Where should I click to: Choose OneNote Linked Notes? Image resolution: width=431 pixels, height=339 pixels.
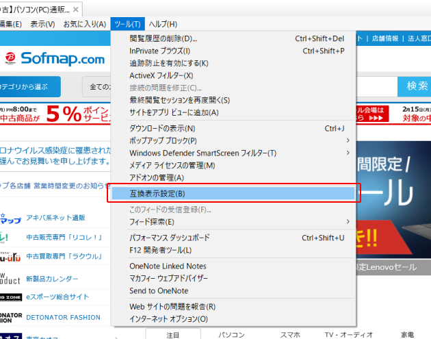tap(233, 266)
